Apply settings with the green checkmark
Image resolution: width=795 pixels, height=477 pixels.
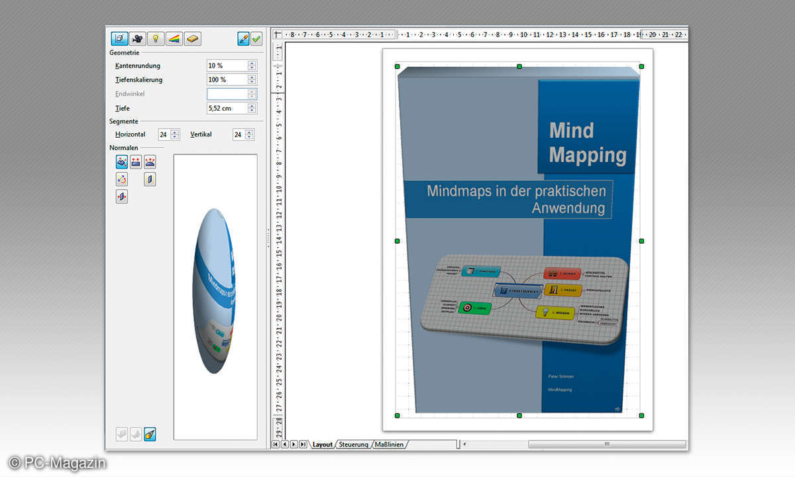click(x=256, y=38)
